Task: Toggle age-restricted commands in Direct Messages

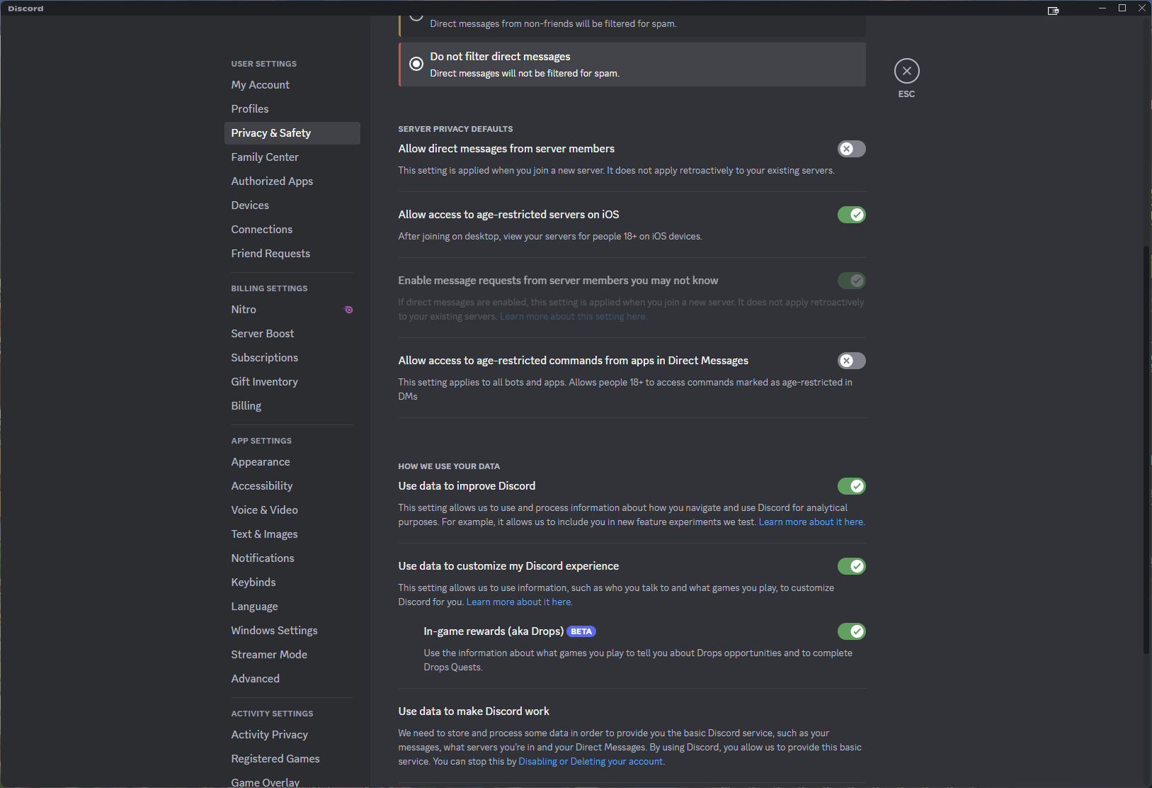Action: (851, 361)
